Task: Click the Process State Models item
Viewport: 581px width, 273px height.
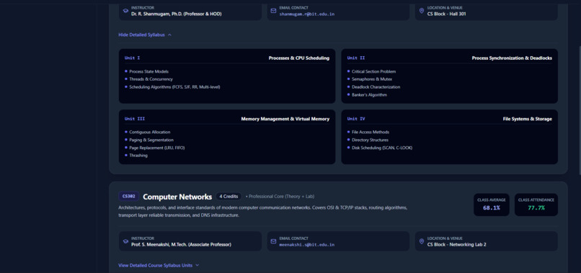Action: 149,71
